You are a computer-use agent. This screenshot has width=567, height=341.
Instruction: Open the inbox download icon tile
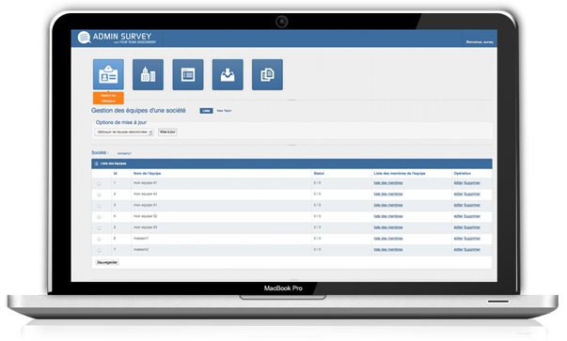click(228, 74)
